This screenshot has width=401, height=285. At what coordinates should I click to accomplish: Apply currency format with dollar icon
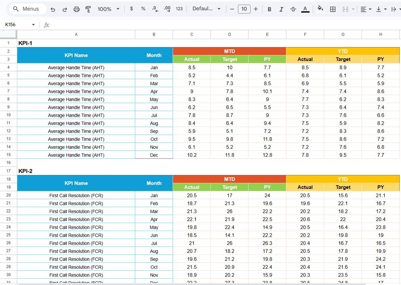tap(131, 9)
